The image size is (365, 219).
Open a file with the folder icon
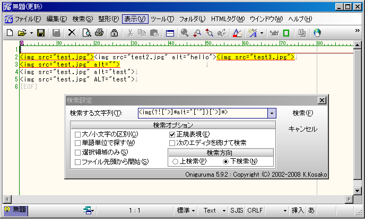pyautogui.click(x=22, y=33)
